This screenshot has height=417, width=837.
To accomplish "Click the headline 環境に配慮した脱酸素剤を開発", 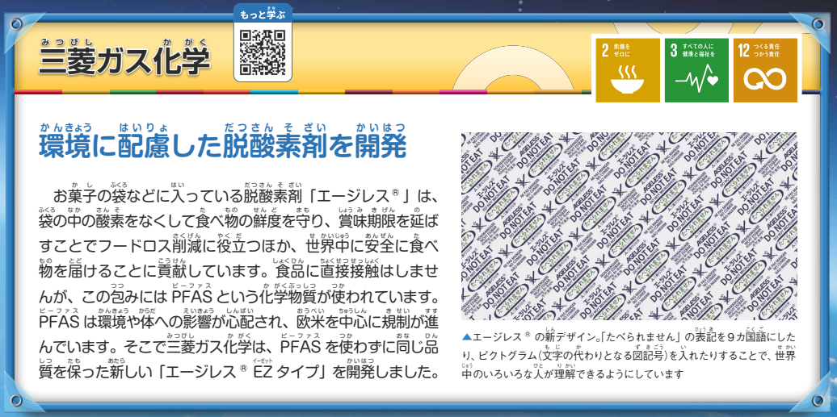I will coord(223,146).
